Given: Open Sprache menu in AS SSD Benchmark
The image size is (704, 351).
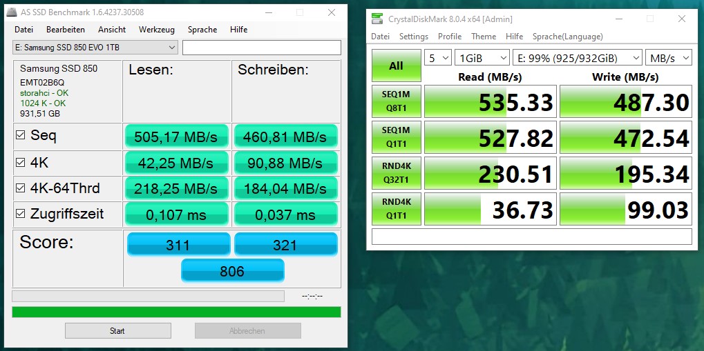Looking at the screenshot, I should click(x=202, y=30).
